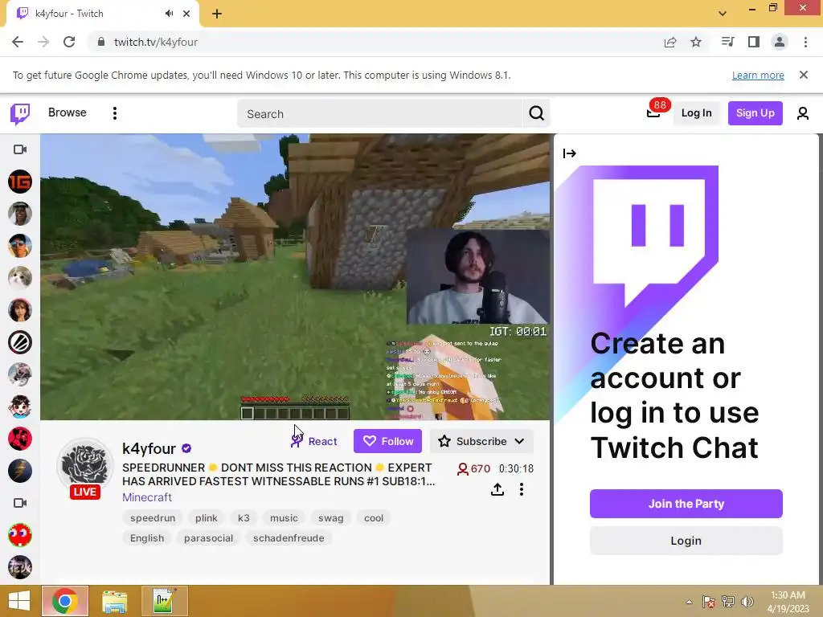
Task: Open the Chrome profile icon
Action: tap(780, 42)
